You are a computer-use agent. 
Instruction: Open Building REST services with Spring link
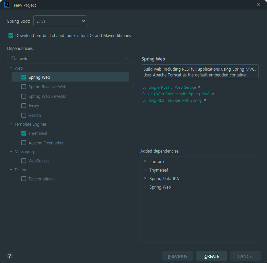tap(172, 100)
